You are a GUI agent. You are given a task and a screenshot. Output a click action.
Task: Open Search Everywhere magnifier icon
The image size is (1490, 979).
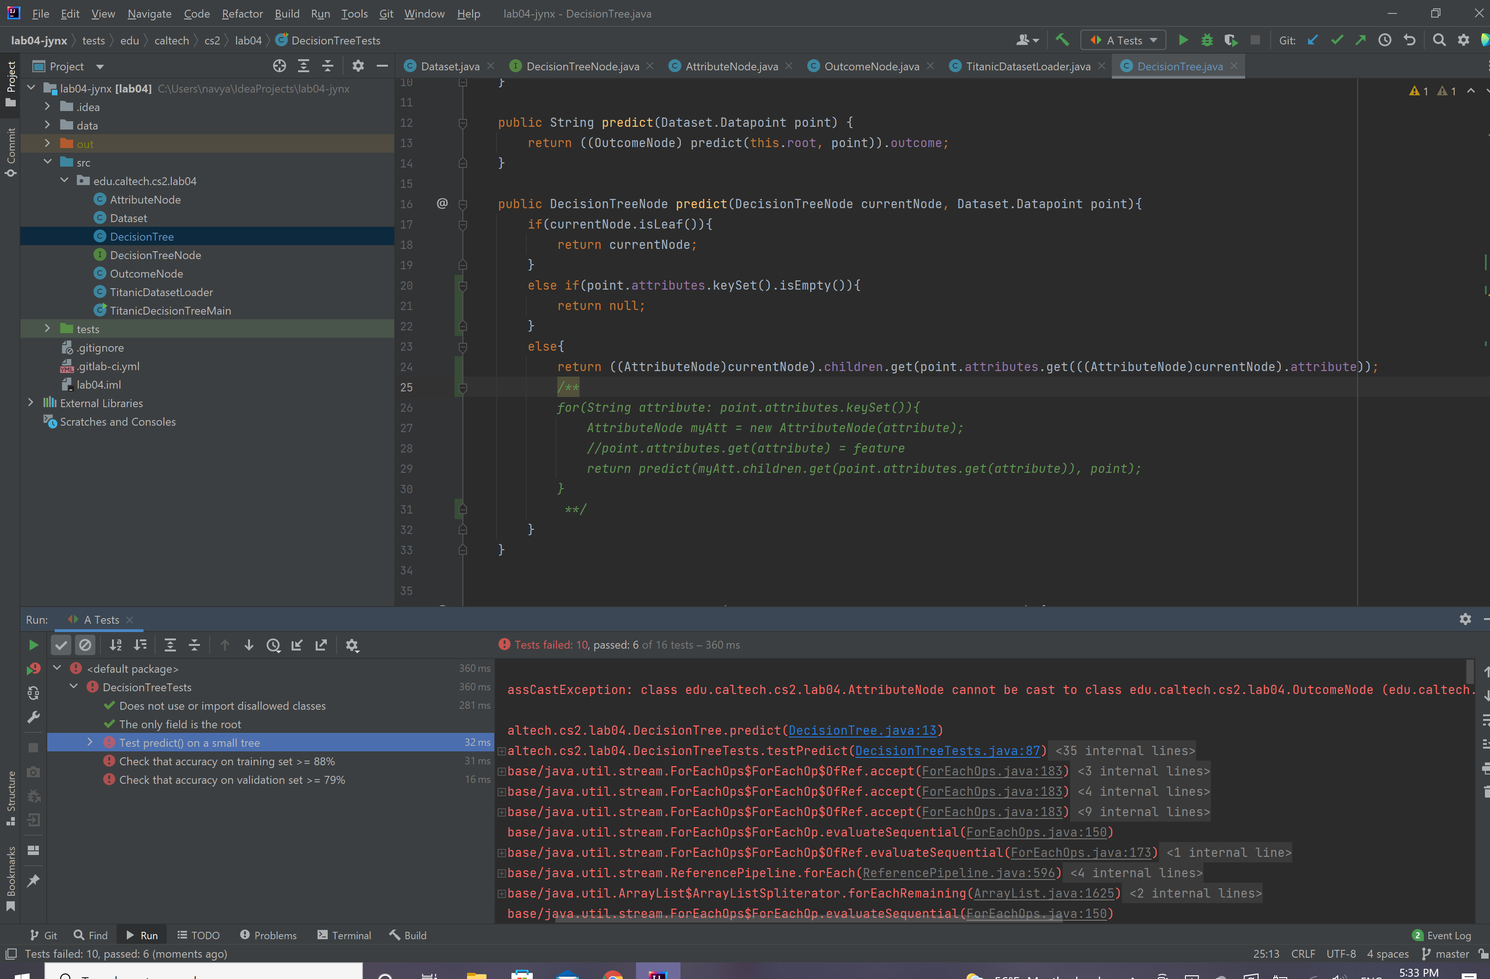click(x=1439, y=40)
